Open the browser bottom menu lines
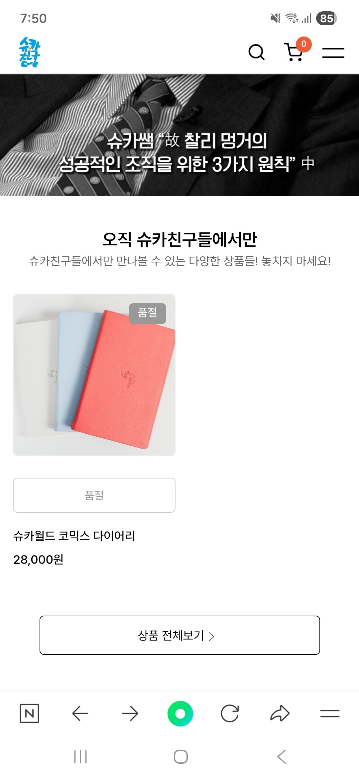 point(330,713)
